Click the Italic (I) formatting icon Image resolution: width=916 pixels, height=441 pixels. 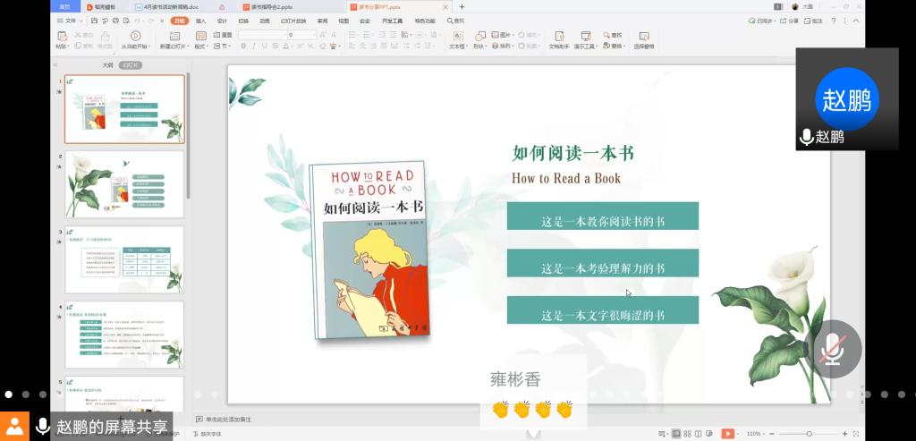pyautogui.click(x=254, y=47)
